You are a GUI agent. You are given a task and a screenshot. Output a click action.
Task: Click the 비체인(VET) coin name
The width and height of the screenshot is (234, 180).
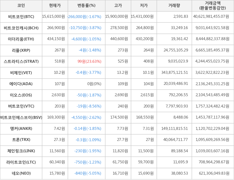click(x=21, y=73)
